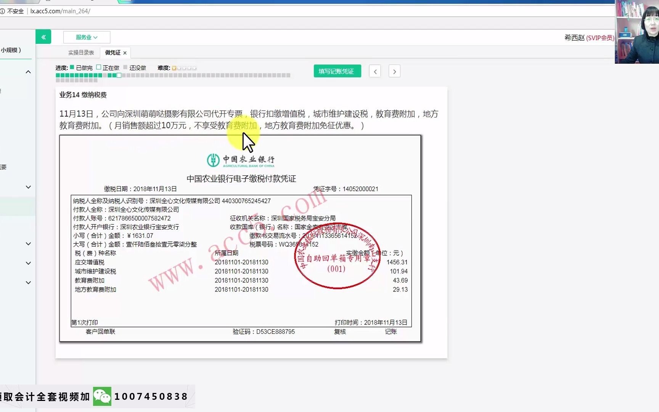
Task: Open the 服务业 dropdown
Action: click(x=87, y=37)
